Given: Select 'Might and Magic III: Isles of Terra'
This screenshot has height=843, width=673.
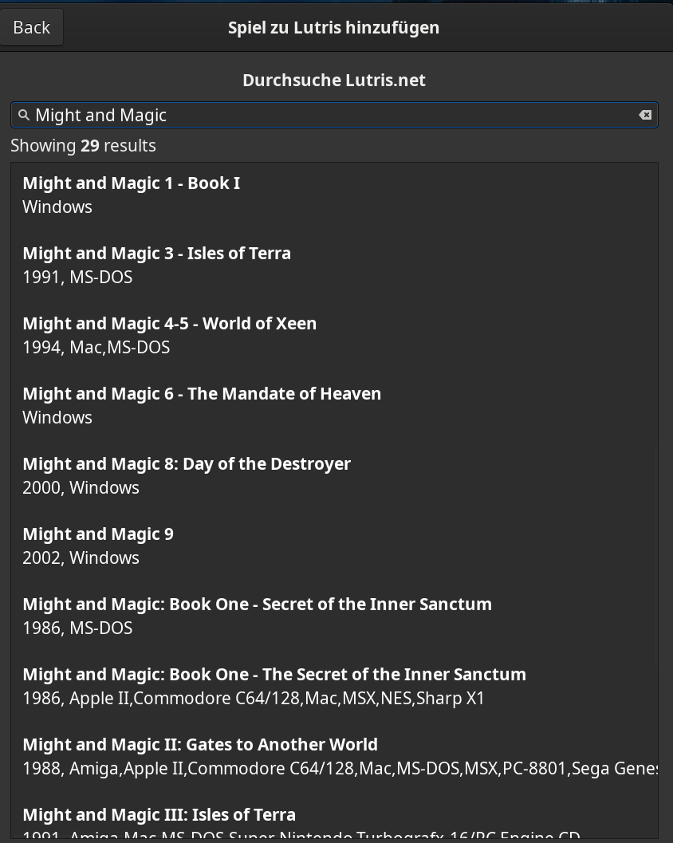Looking at the screenshot, I should pos(159,815).
